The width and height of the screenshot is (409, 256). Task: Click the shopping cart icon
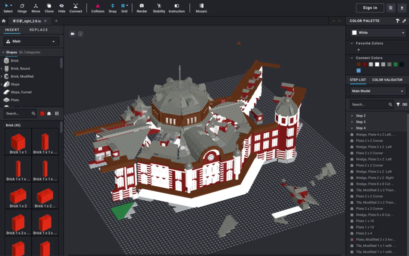pyautogui.click(x=391, y=8)
